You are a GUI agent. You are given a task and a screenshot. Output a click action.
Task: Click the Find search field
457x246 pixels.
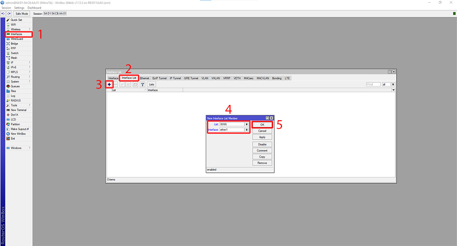tap(373, 84)
